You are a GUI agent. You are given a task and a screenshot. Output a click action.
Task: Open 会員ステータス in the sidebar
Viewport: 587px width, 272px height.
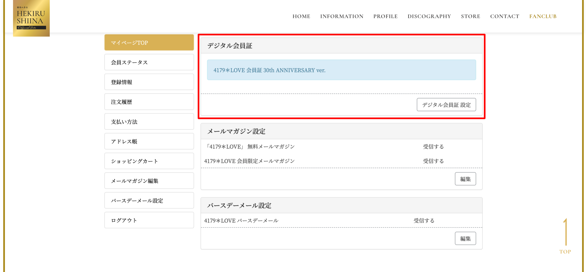pos(149,62)
